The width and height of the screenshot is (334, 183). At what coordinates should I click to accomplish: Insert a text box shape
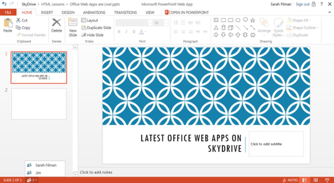[x=216, y=20]
